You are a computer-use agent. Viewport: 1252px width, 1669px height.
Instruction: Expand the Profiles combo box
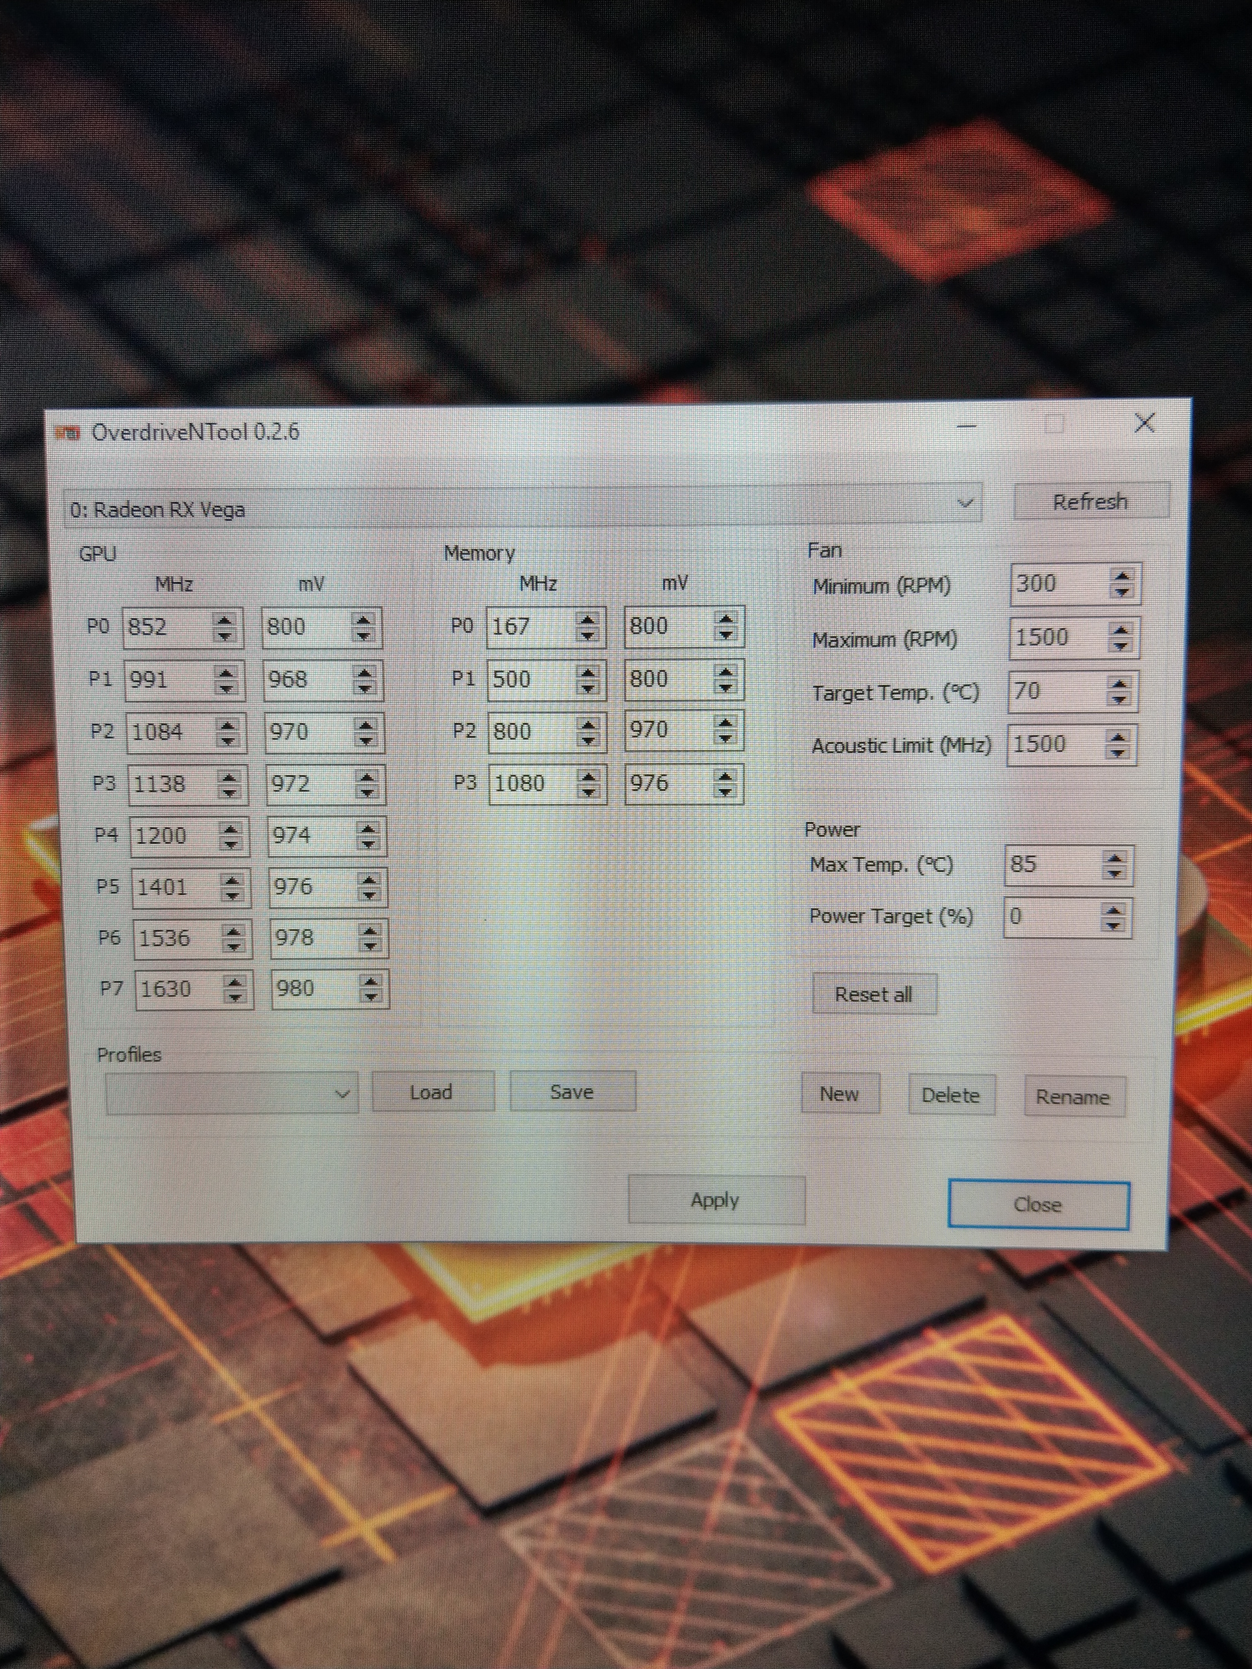342,1093
